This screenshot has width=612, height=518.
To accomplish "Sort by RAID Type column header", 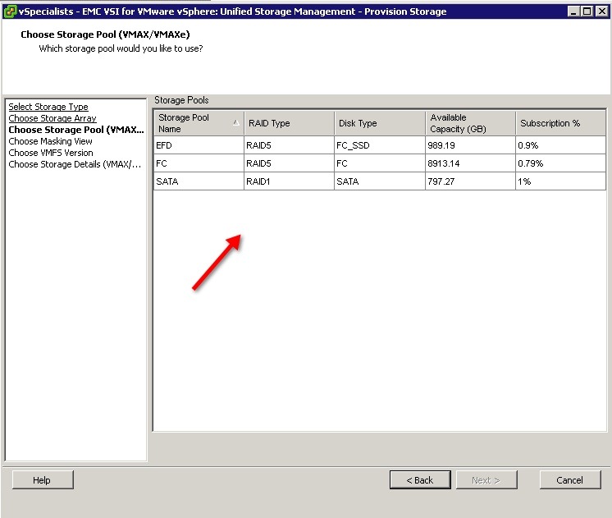I will click(289, 123).
